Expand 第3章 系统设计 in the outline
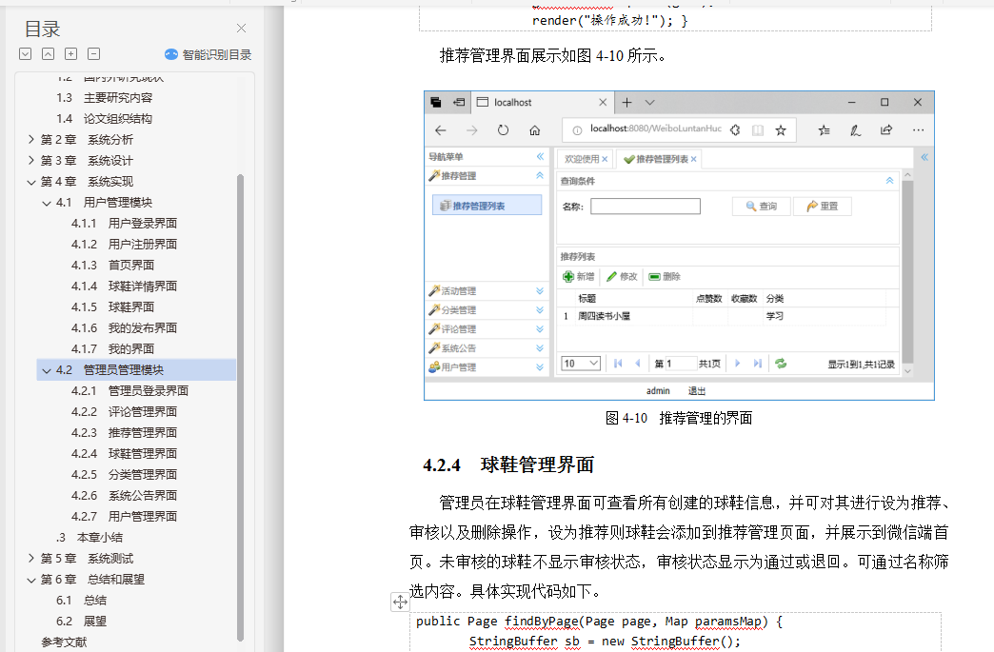 pyautogui.click(x=31, y=160)
